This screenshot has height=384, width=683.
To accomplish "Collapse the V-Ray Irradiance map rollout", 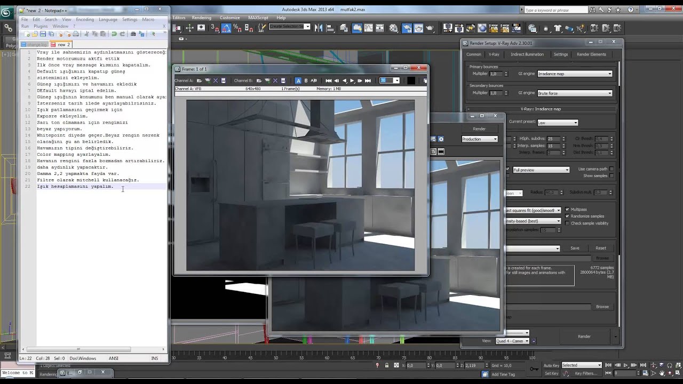I will point(541,109).
